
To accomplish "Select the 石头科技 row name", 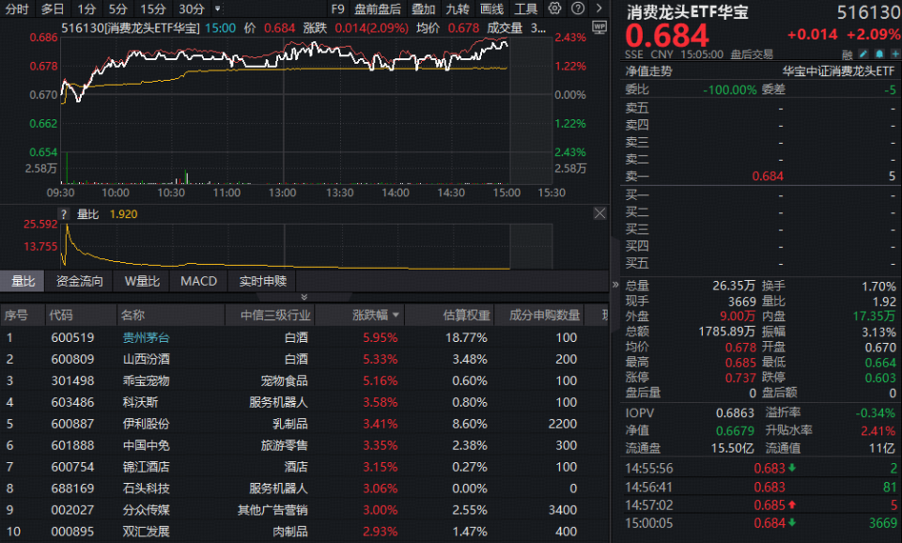I will pyautogui.click(x=147, y=489).
